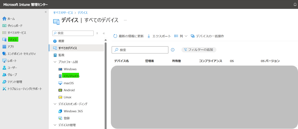
Task: Sort by OS バージョン column header
Action: 270,61
